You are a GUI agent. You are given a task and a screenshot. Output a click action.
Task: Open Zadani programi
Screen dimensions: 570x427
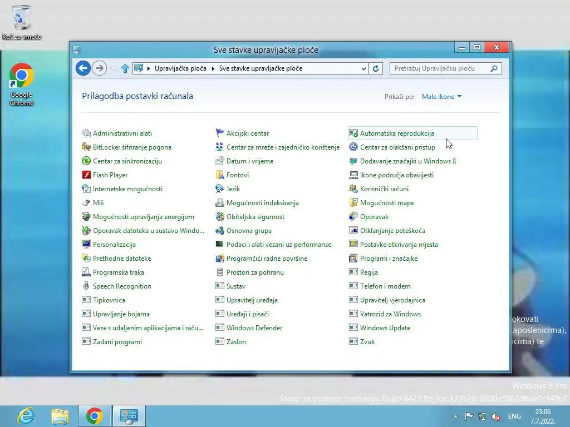click(x=117, y=342)
